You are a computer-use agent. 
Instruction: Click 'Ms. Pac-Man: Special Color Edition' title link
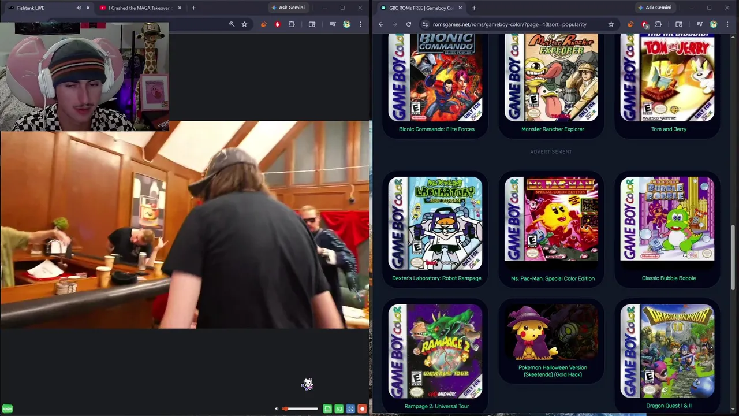click(553, 278)
